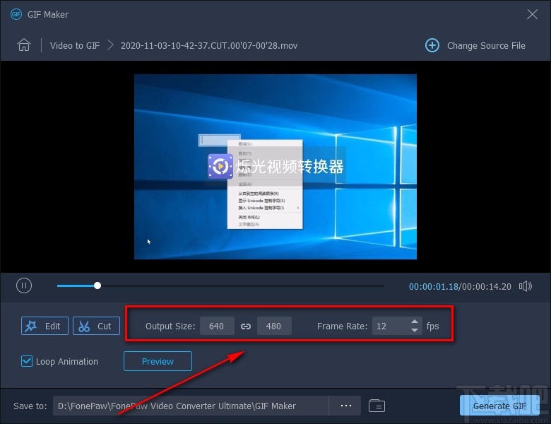Toggle the aspect ratio link icon
This screenshot has height=424, width=551.
[246, 326]
